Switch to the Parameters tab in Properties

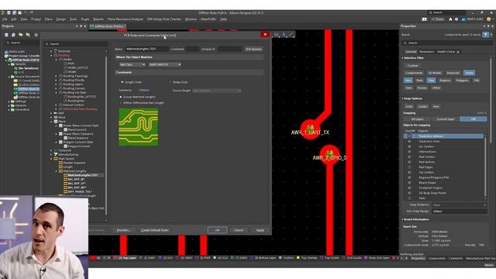[x=426, y=52]
